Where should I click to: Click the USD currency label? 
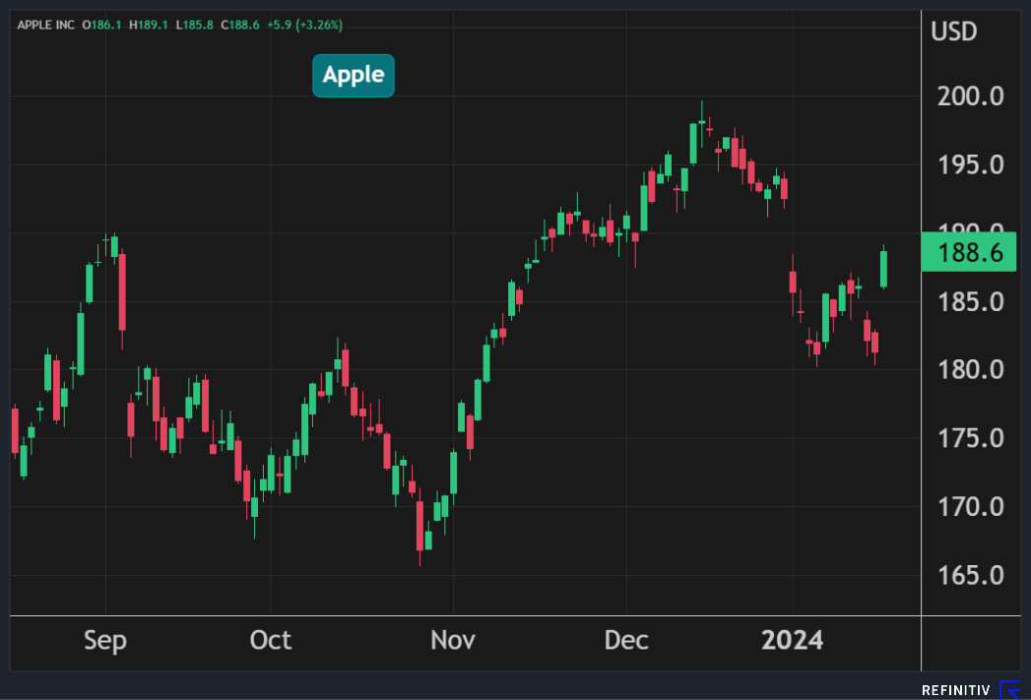tap(954, 32)
